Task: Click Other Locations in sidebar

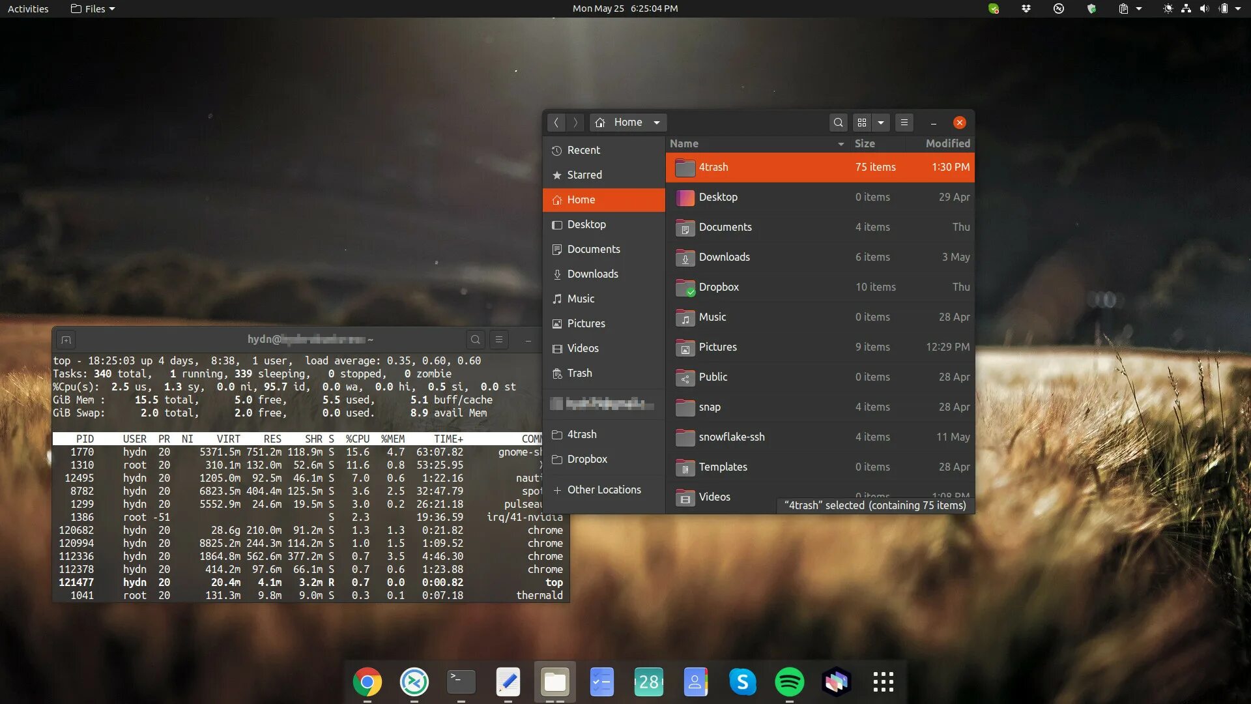Action: tap(603, 490)
